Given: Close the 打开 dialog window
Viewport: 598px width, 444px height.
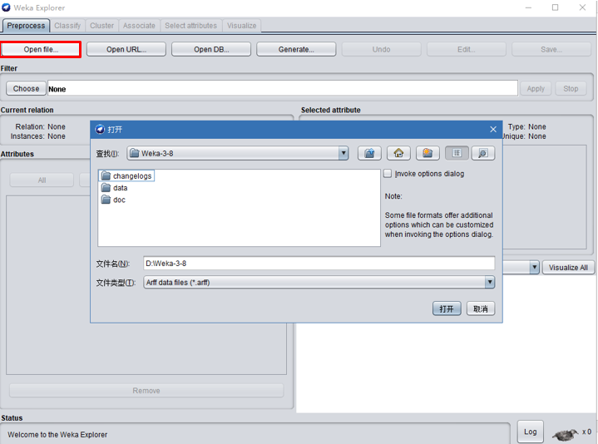Looking at the screenshot, I should [x=493, y=129].
